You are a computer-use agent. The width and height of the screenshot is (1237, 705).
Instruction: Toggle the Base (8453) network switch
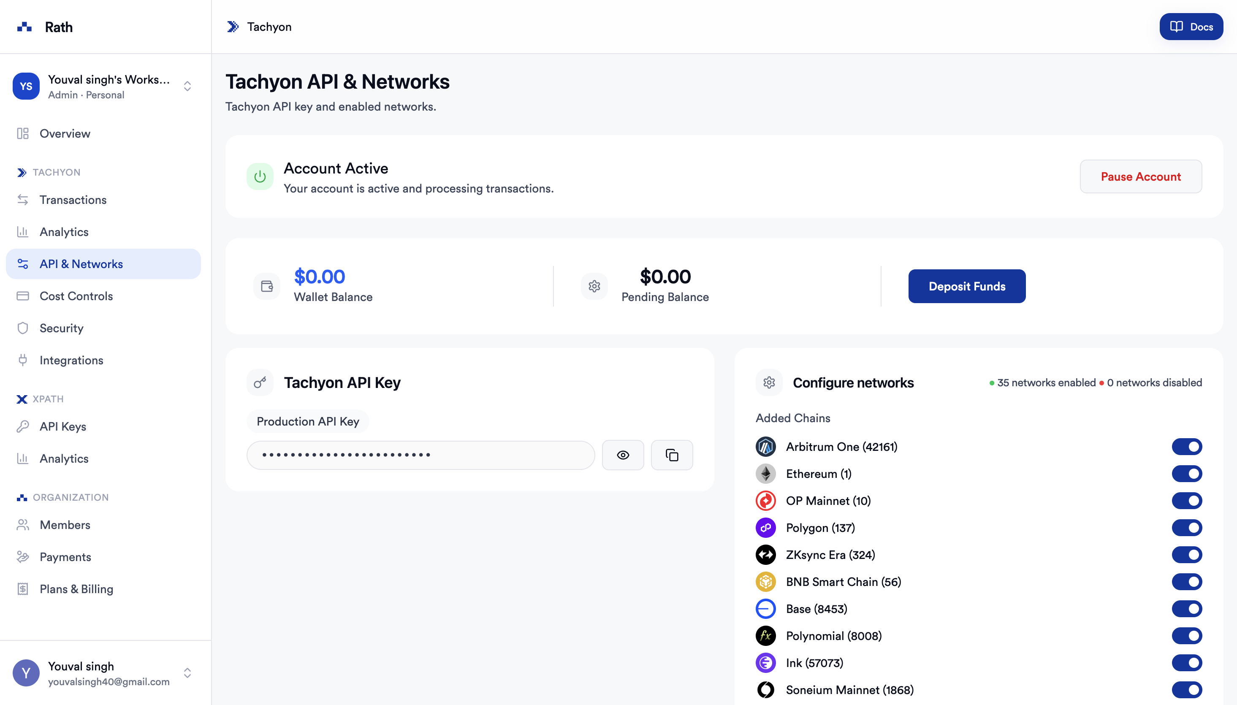(1187, 609)
